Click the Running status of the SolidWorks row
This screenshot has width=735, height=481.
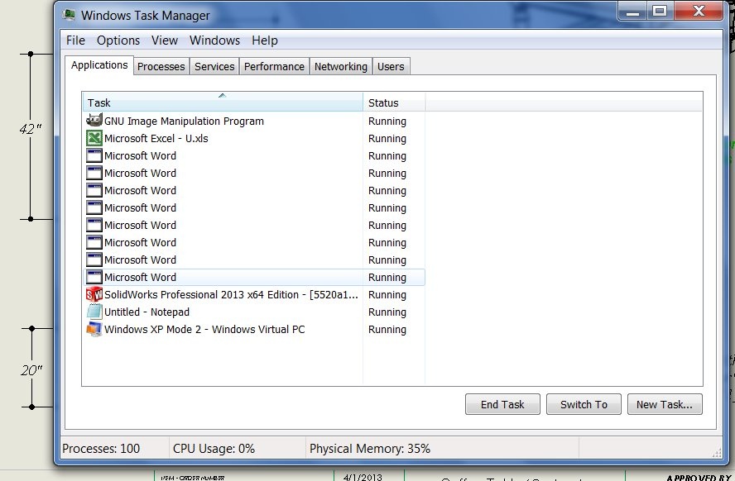coord(387,295)
